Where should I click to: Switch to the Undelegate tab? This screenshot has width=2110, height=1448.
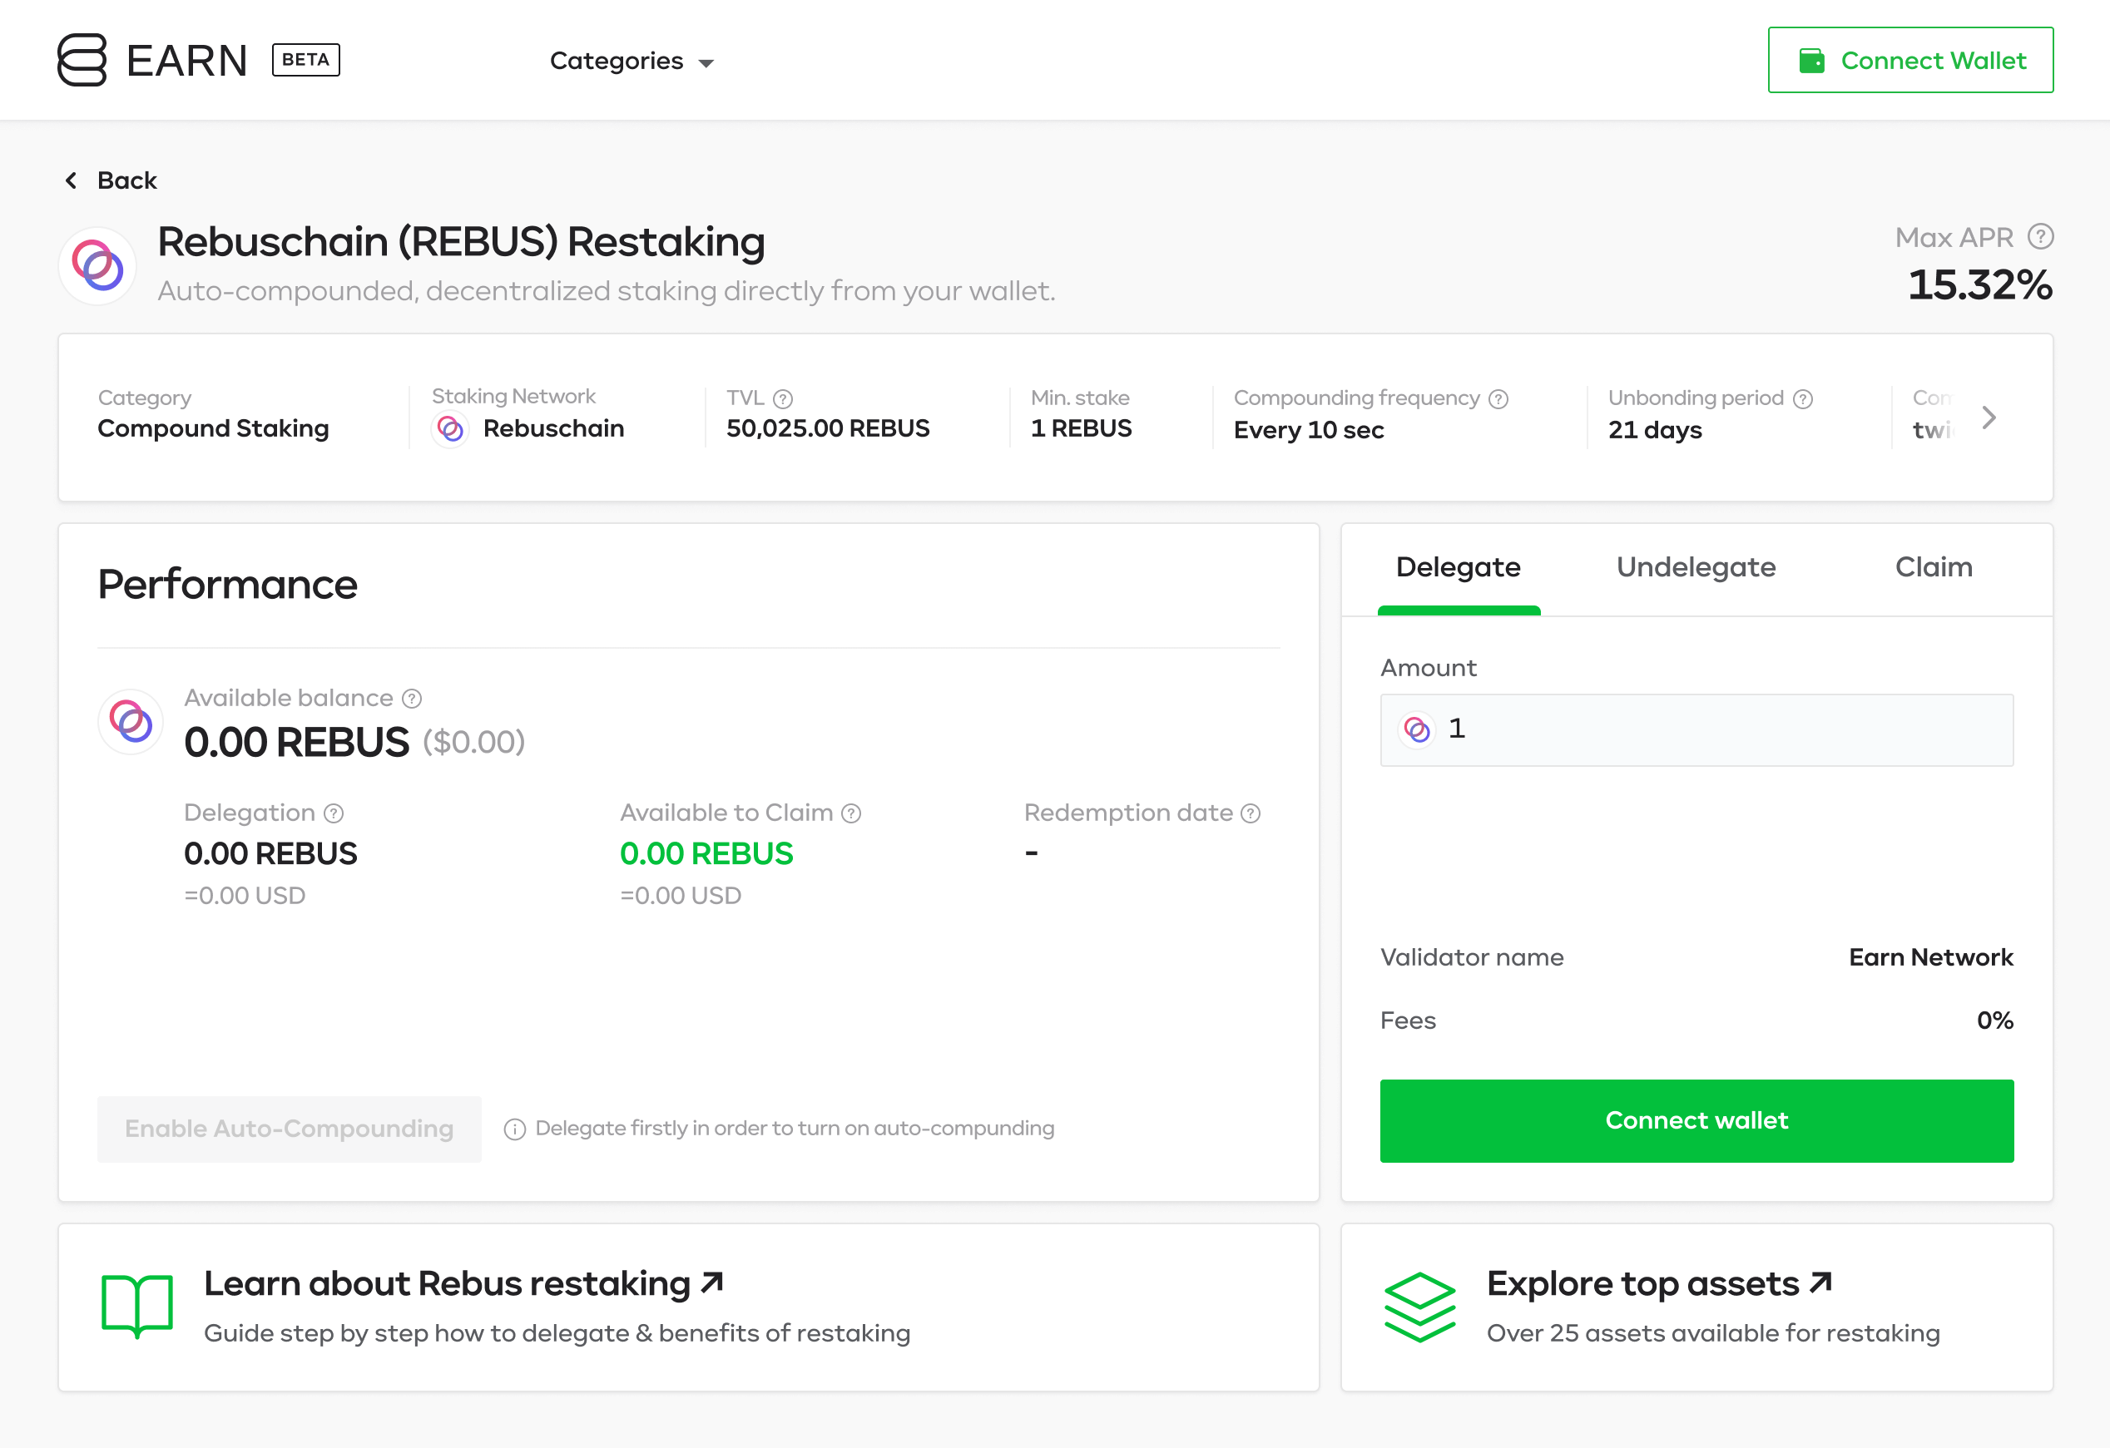tap(1695, 567)
